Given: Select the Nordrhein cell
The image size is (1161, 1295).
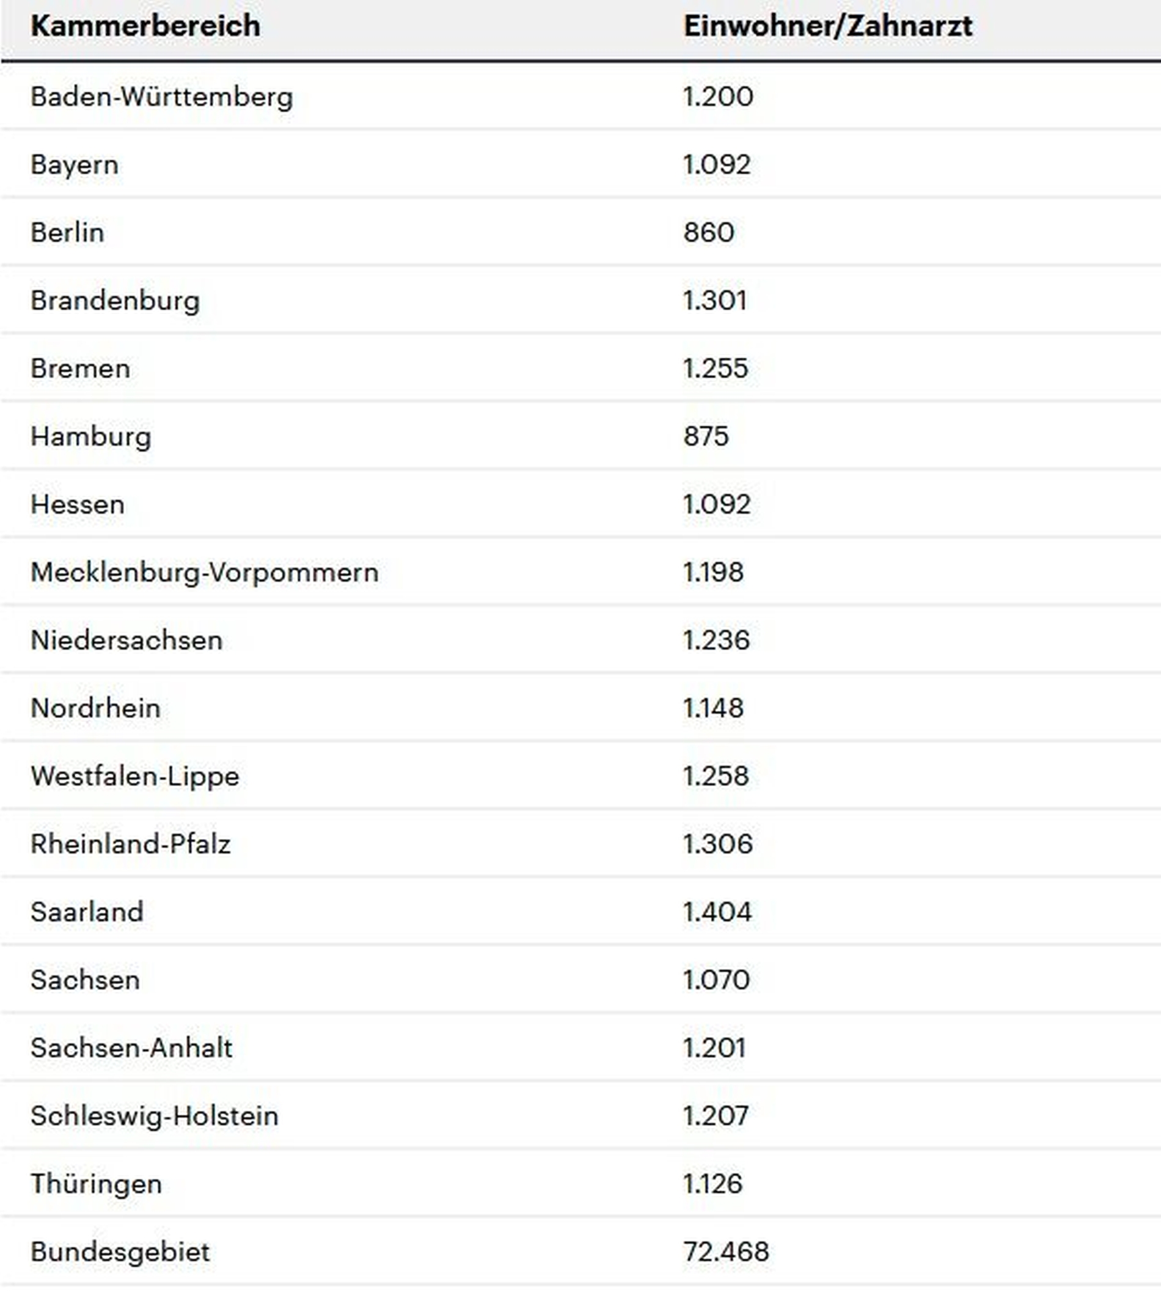Looking at the screenshot, I should [x=95, y=709].
